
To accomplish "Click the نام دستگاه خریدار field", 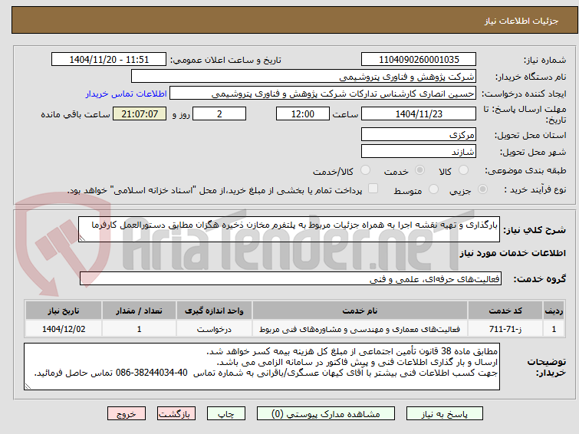I will pos(304,77).
